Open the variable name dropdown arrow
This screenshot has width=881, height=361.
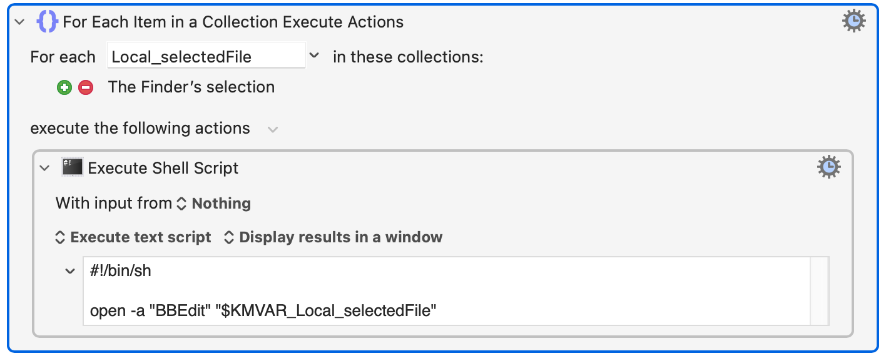click(314, 56)
